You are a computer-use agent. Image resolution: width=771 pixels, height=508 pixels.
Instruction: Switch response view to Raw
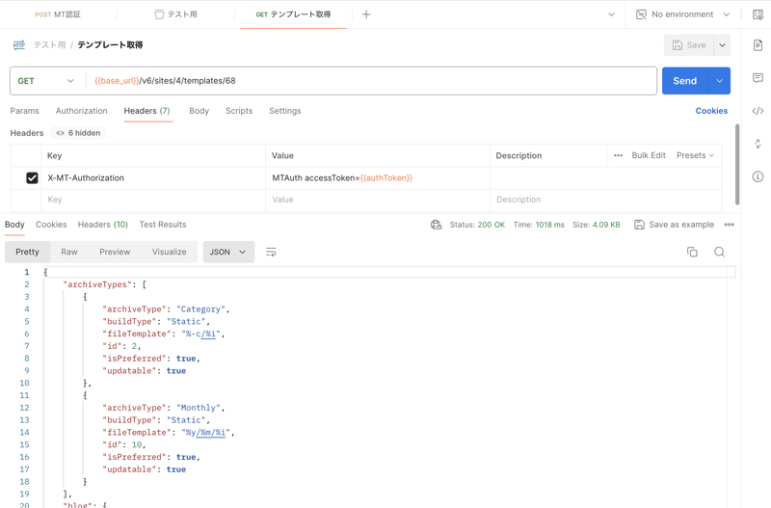(69, 252)
